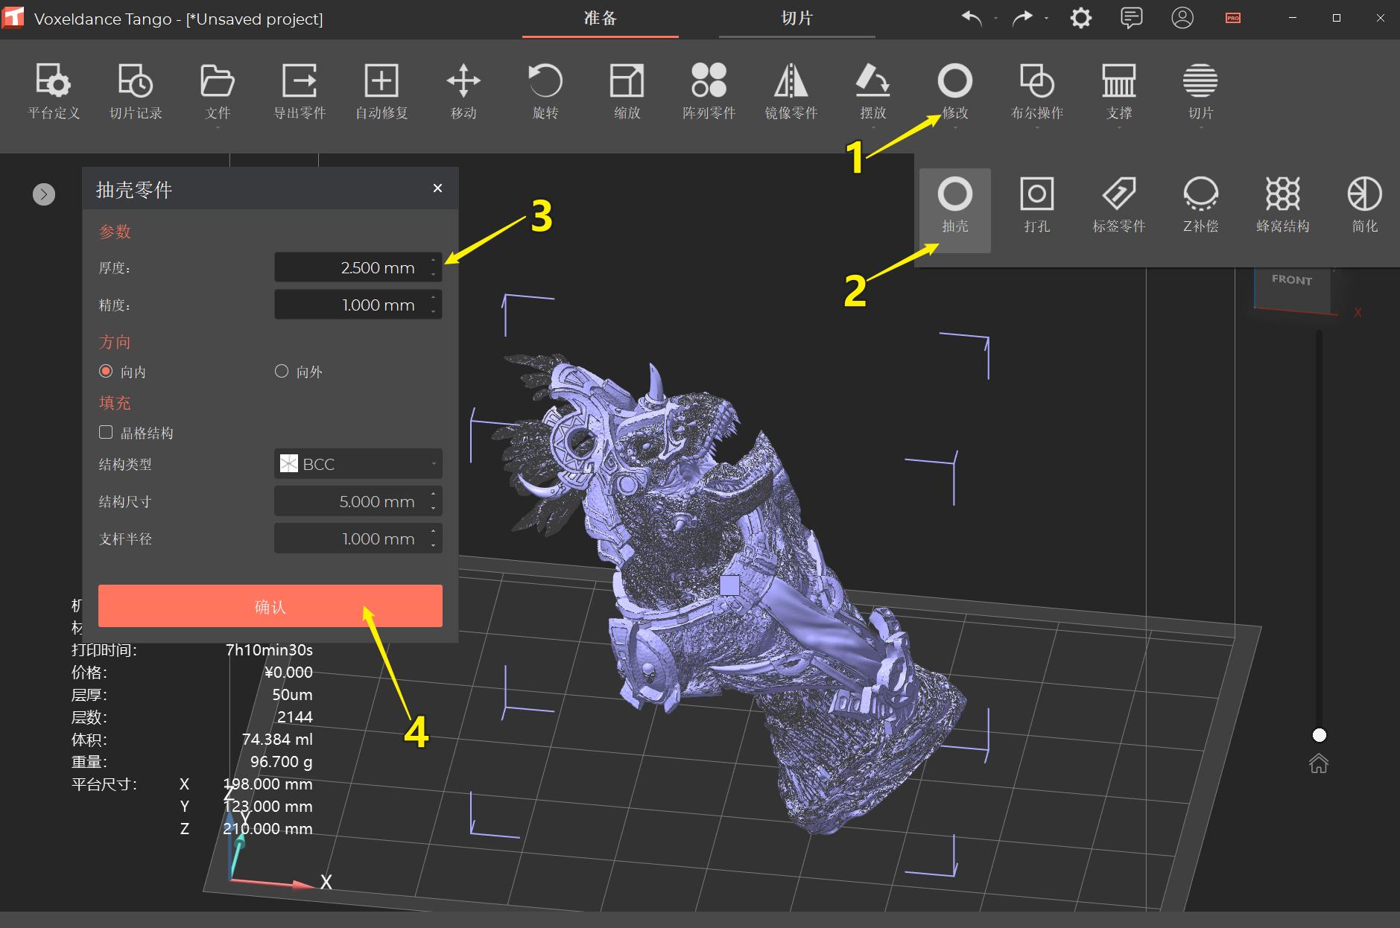The height and width of the screenshot is (928, 1400).
Task: Open the 打孔 (punch hole) tool
Action: coord(1037,205)
